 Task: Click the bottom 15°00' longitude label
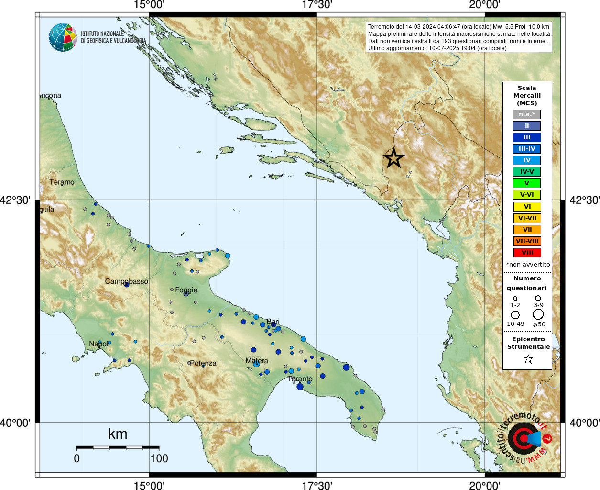149,486
